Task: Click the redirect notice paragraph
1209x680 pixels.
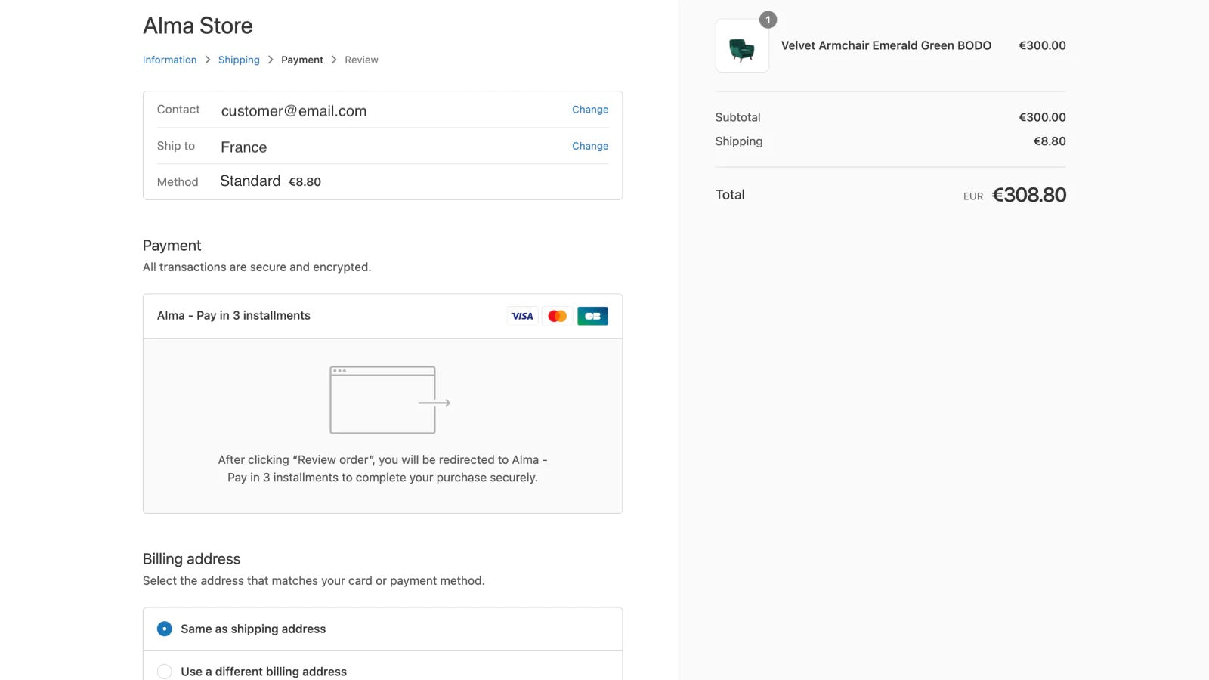Action: (x=382, y=468)
